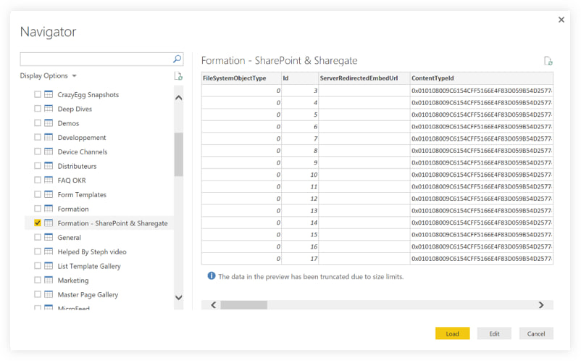Viewport: 581px width, 361px height.
Task: Click inside the Navigator search field
Action: (96, 59)
